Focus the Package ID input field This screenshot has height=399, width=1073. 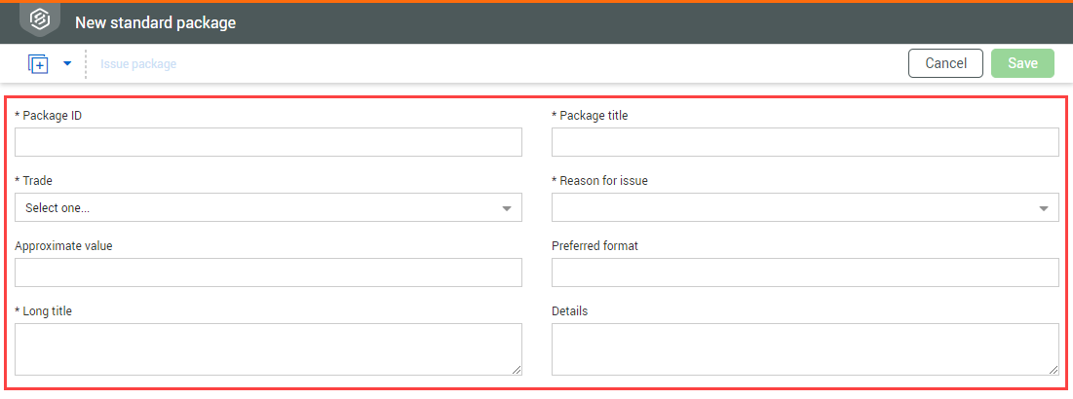click(268, 142)
